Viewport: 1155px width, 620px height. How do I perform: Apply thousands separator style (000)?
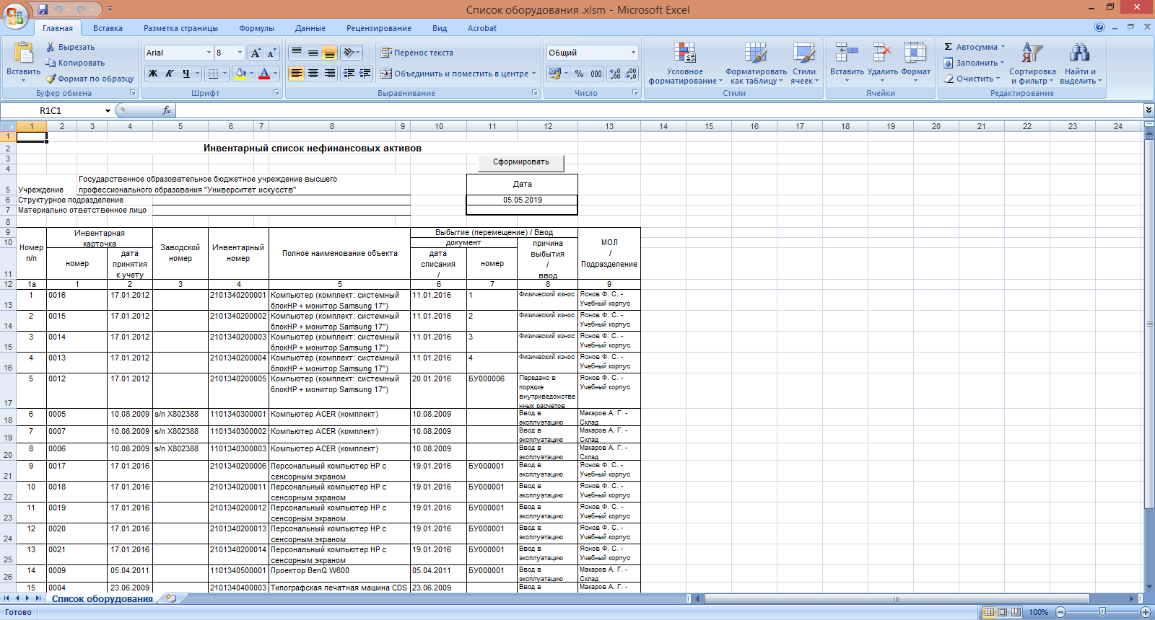596,74
